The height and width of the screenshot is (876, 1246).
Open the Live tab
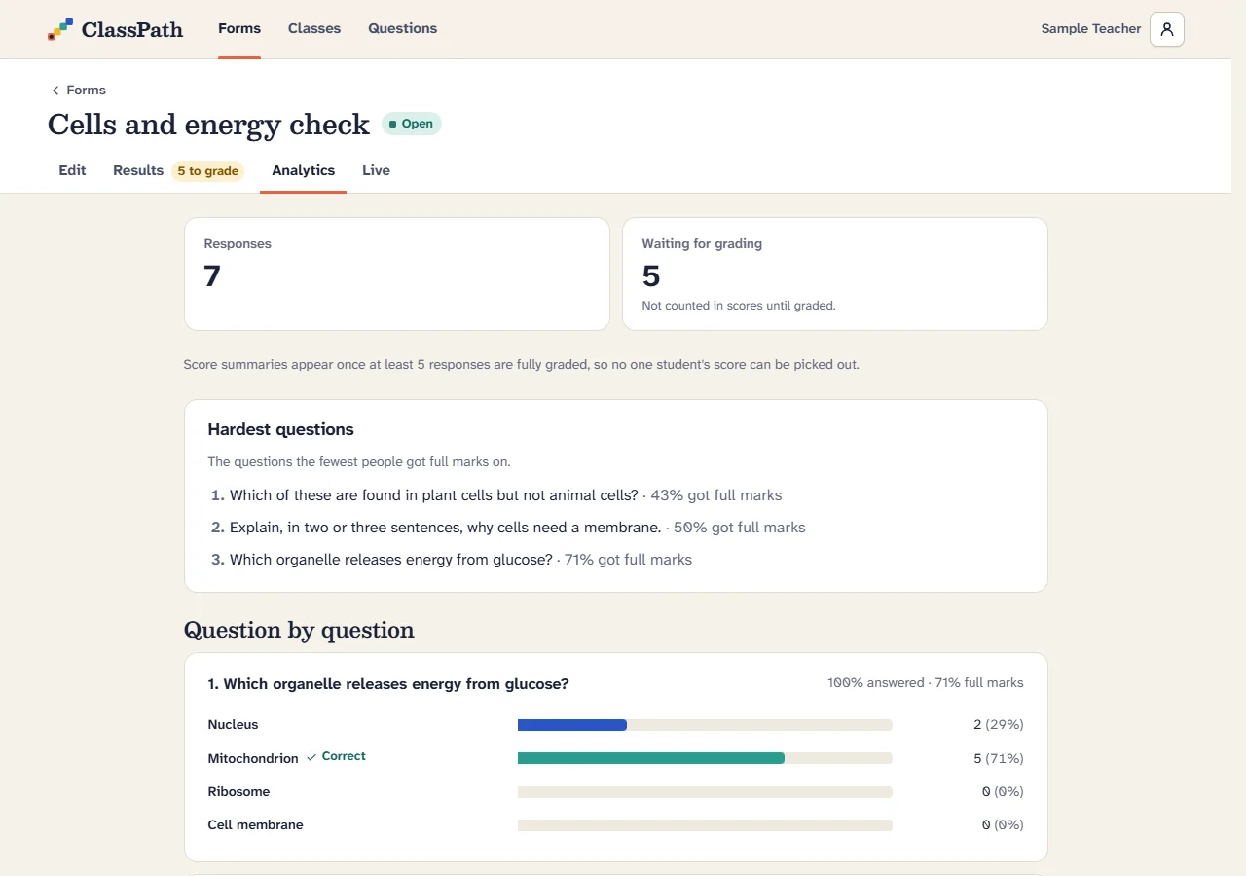pyautogui.click(x=376, y=170)
